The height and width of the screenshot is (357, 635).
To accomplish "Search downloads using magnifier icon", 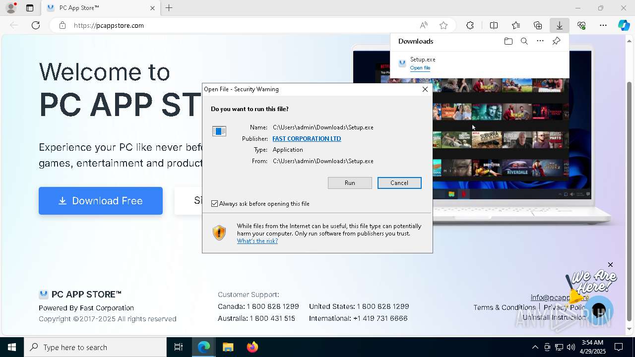I will 524,41.
